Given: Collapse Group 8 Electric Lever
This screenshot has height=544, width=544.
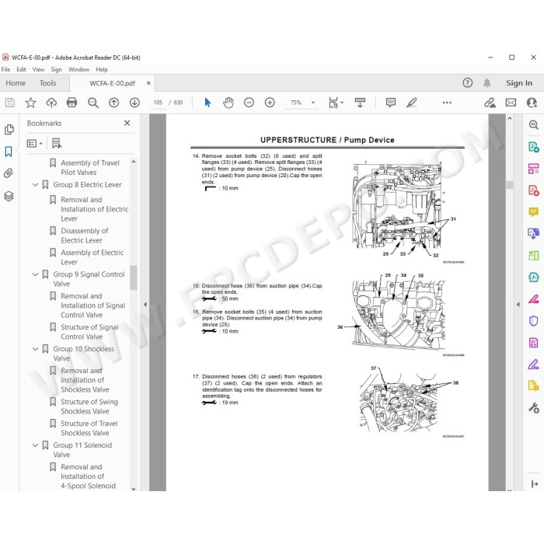Looking at the screenshot, I should [x=36, y=185].
